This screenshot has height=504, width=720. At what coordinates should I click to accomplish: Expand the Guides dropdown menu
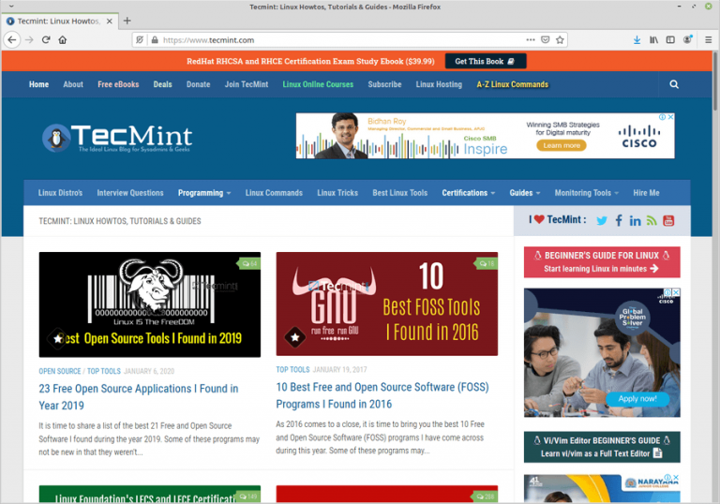[525, 193]
